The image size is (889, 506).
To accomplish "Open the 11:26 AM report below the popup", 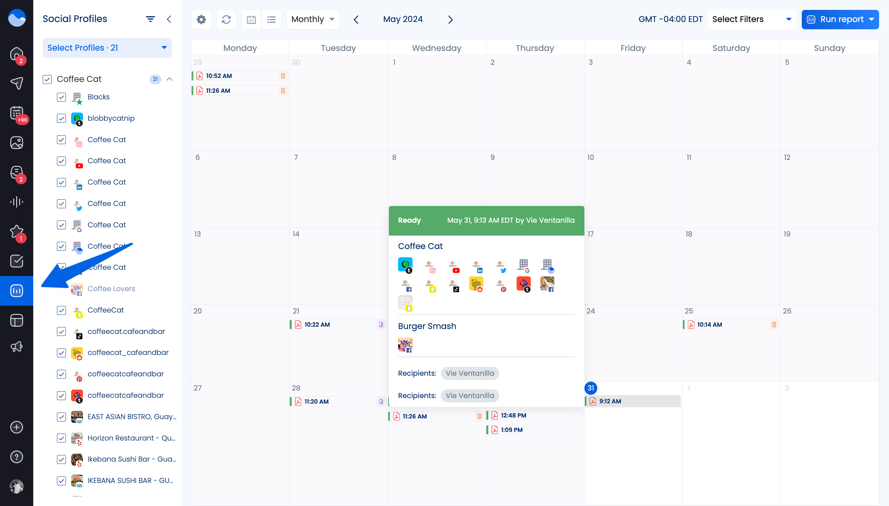I will (436, 416).
